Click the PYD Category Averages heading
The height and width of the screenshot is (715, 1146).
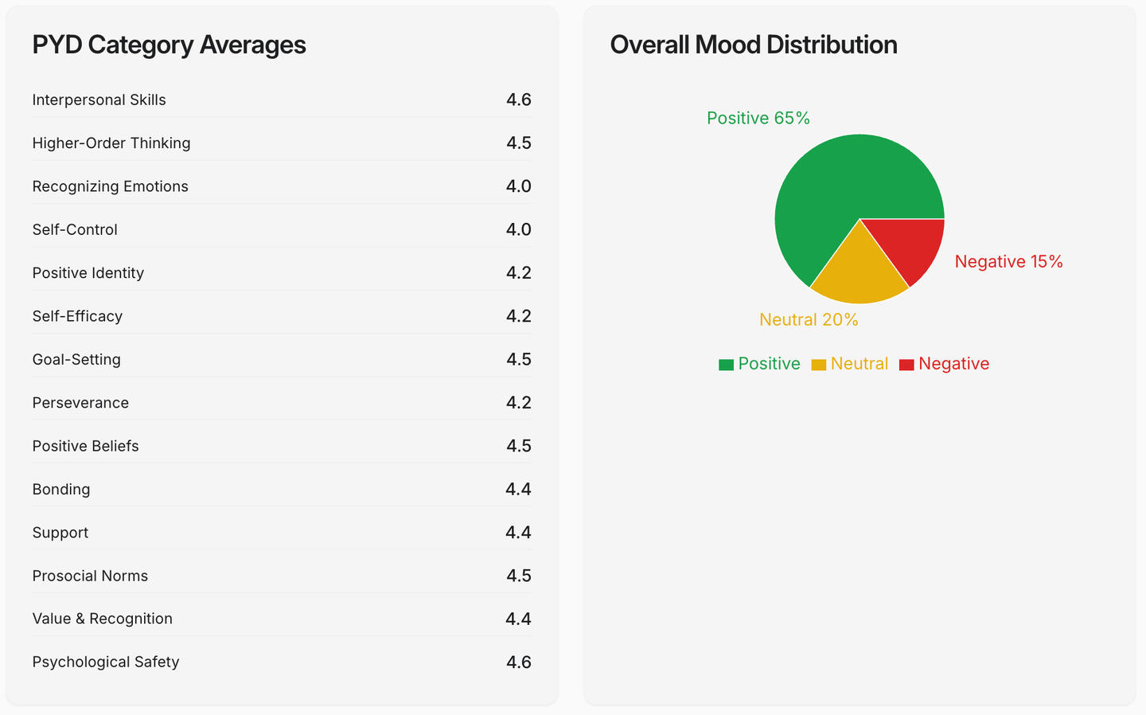click(169, 45)
